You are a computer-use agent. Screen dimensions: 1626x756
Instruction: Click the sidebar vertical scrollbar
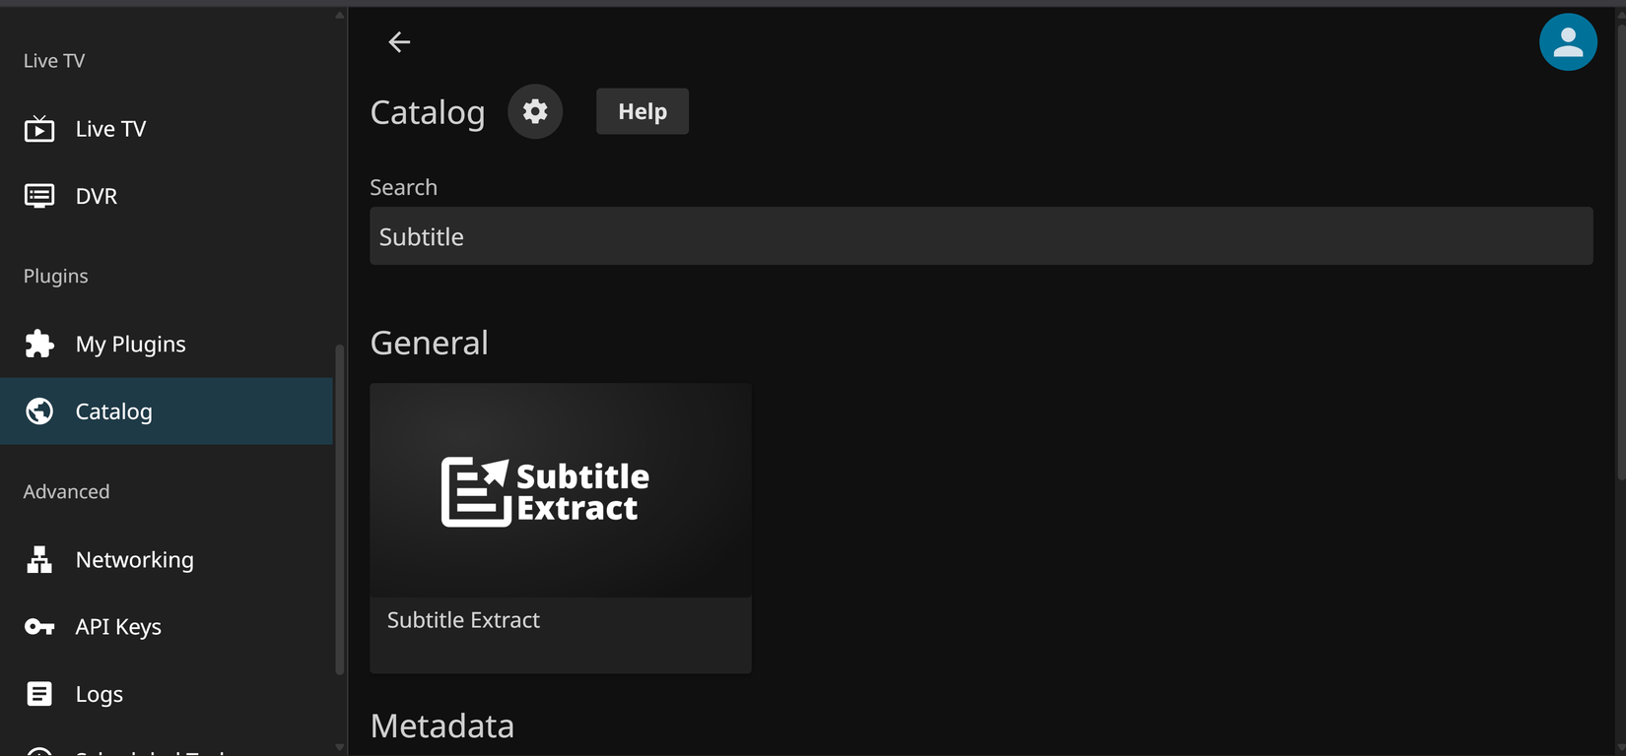coord(340,509)
